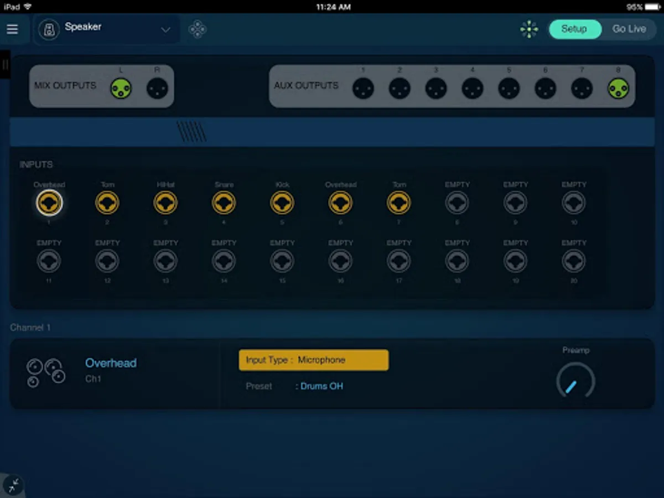664x498 pixels.
Task: Edit the Overhead channel name
Action: click(x=111, y=363)
